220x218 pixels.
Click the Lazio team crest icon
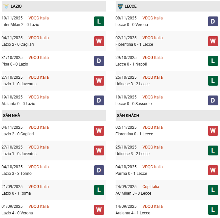coord(6,6)
